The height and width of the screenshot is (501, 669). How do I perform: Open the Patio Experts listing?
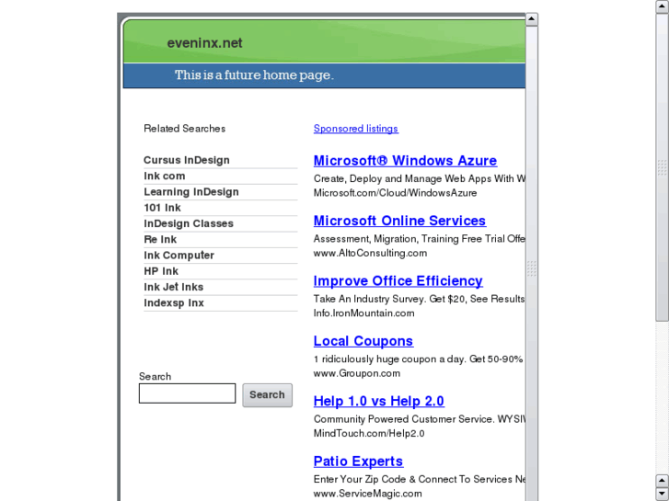pos(358,461)
